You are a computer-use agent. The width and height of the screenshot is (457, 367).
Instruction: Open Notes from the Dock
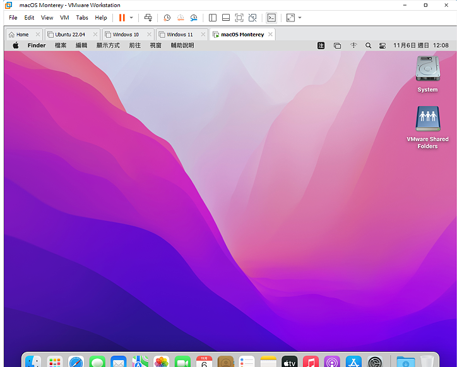pyautogui.click(x=268, y=361)
